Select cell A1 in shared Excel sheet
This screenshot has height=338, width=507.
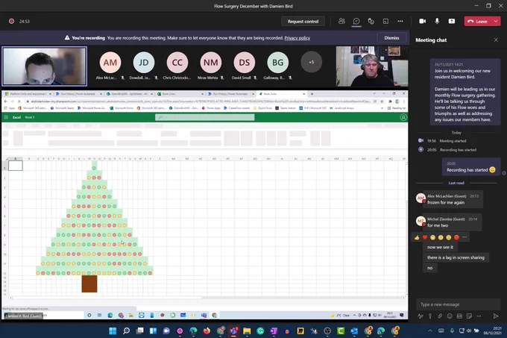(15, 166)
